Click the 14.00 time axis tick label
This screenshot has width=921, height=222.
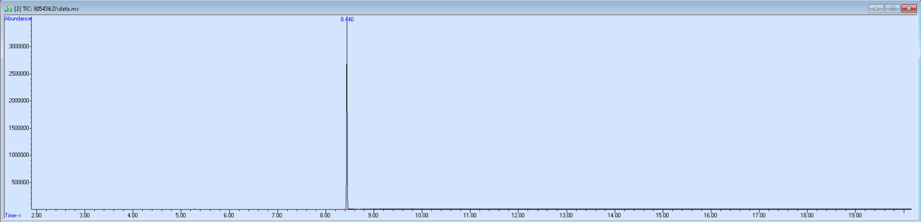(614, 215)
